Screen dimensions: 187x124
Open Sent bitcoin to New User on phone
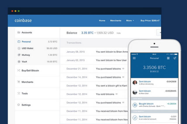click(x=155, y=92)
